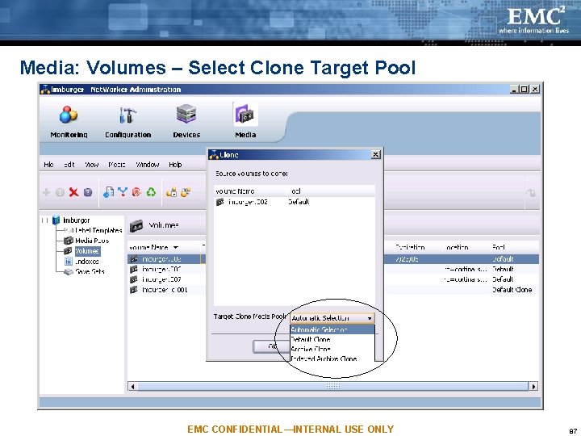
Task: Maximize the NetWorker Administration window
Action: (x=524, y=90)
